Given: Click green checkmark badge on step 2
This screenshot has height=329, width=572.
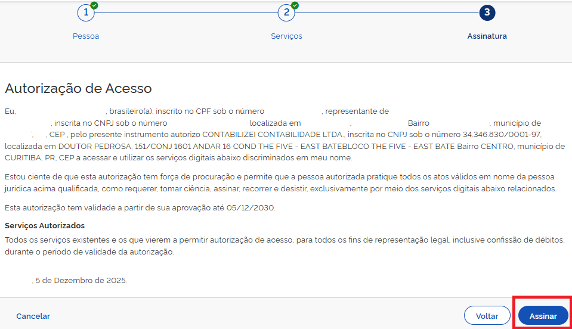Looking at the screenshot, I should 295,5.
